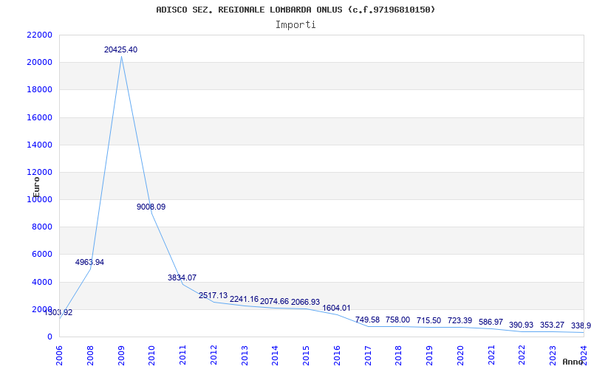Select the y-axis value 18000
The height and width of the screenshot is (369, 591).
39,89
